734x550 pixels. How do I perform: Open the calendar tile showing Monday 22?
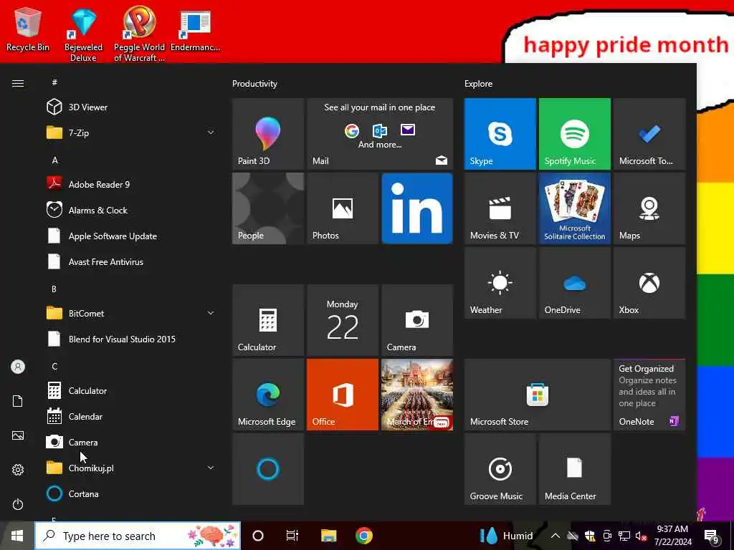(x=343, y=320)
